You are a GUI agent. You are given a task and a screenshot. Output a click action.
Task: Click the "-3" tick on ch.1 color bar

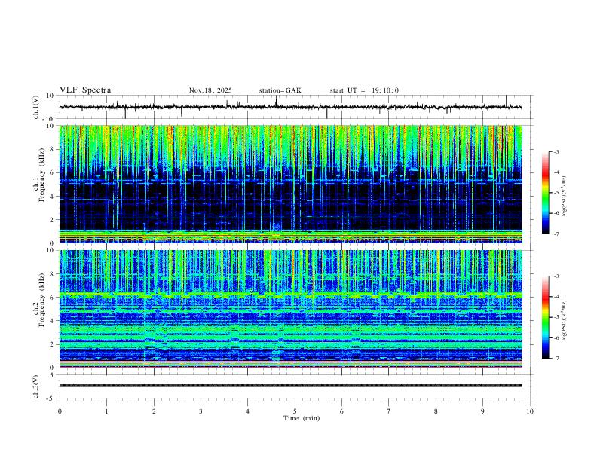pyautogui.click(x=556, y=151)
